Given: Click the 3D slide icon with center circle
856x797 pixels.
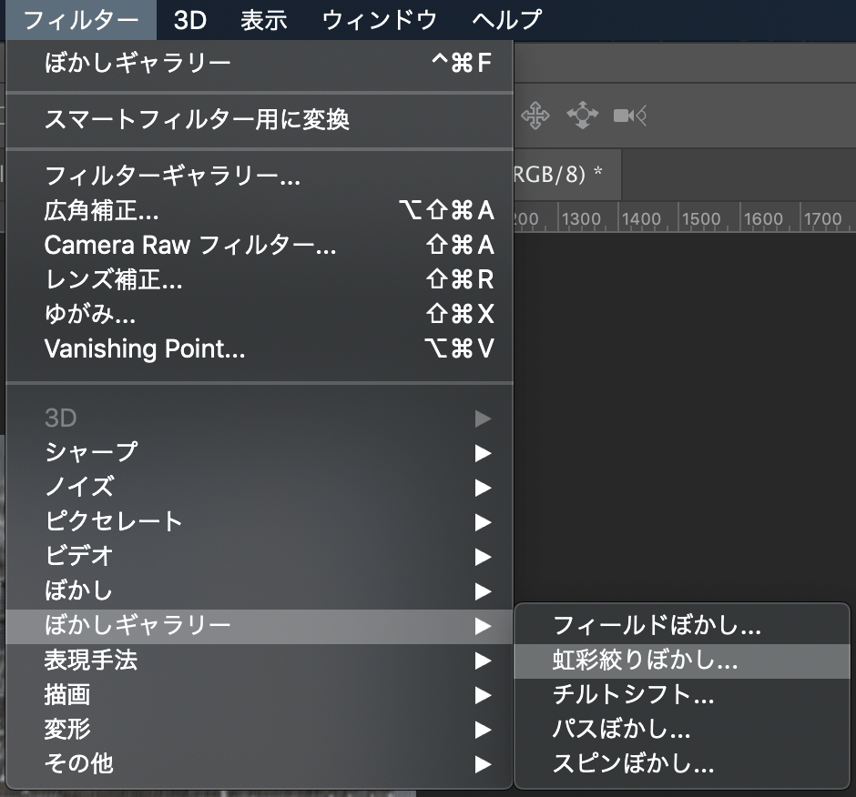Looking at the screenshot, I should 582,116.
